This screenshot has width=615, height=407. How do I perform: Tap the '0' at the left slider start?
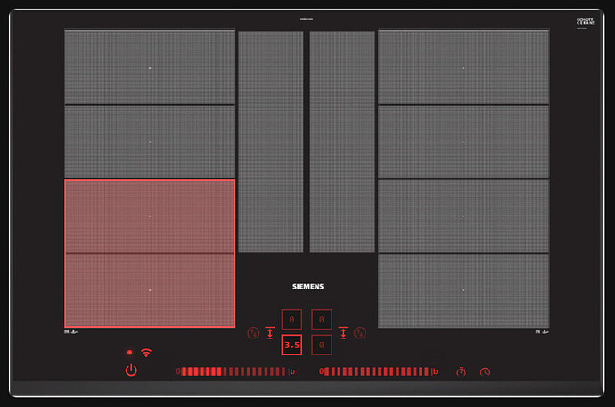(178, 371)
